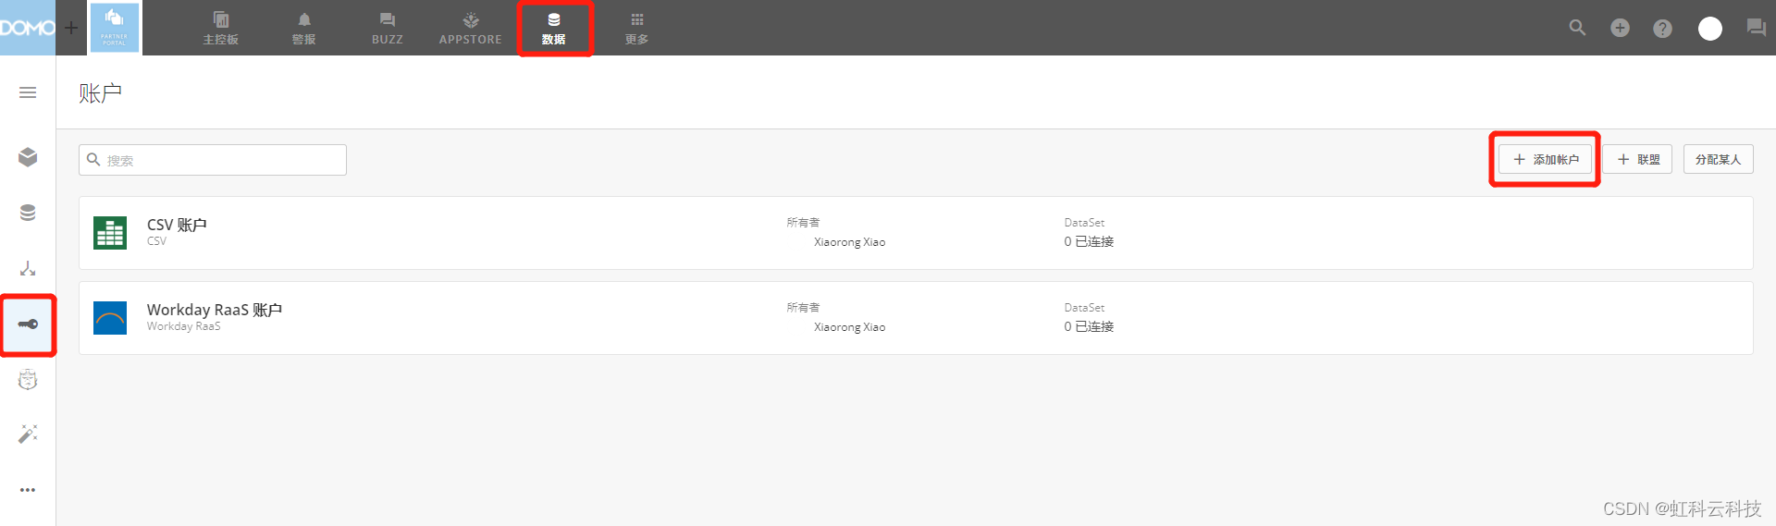Open the open-box sidebar icon
The image size is (1776, 526).
tap(28, 157)
